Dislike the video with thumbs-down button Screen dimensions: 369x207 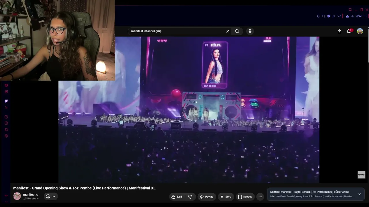(x=190, y=197)
